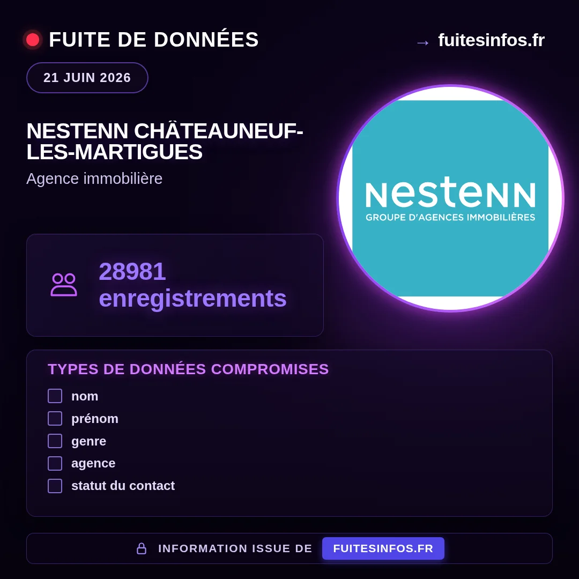The image size is (579, 579).
Task: Click the FUITESINFOS.FR blue button
Action: [x=383, y=548]
